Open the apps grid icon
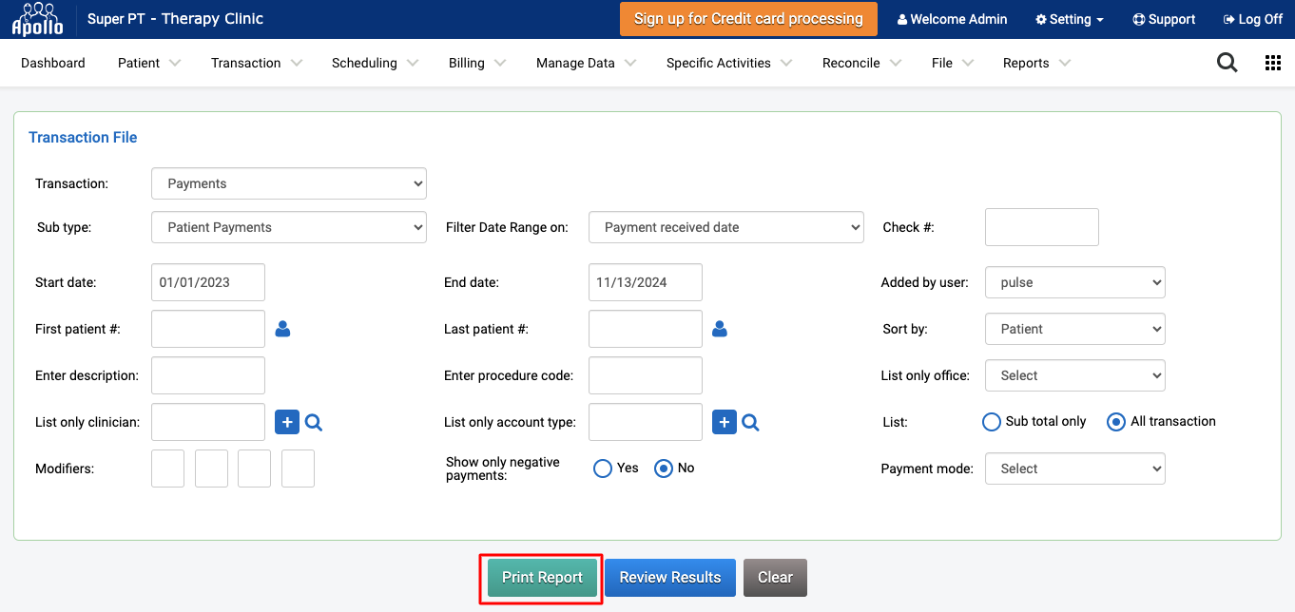This screenshot has height=612, width=1295. click(1272, 63)
